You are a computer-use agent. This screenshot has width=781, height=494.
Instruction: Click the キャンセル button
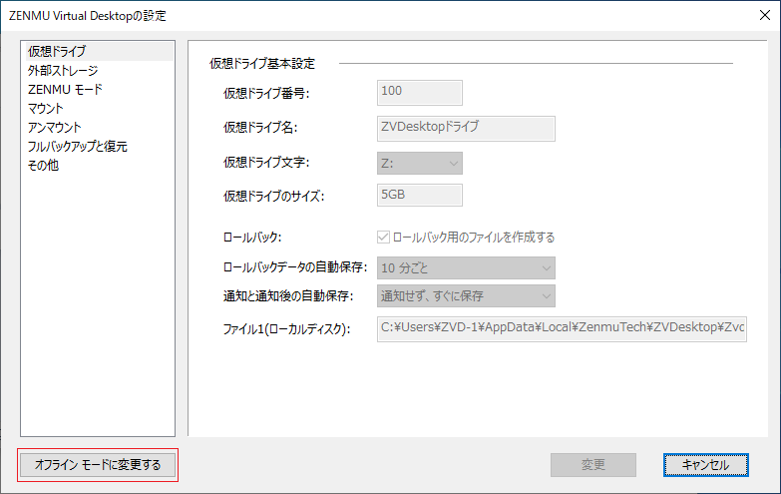706,465
